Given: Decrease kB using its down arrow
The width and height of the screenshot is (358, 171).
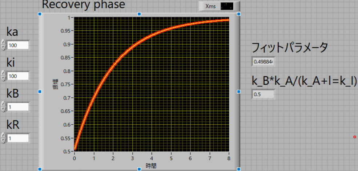Looking at the screenshot, I should [3, 109].
